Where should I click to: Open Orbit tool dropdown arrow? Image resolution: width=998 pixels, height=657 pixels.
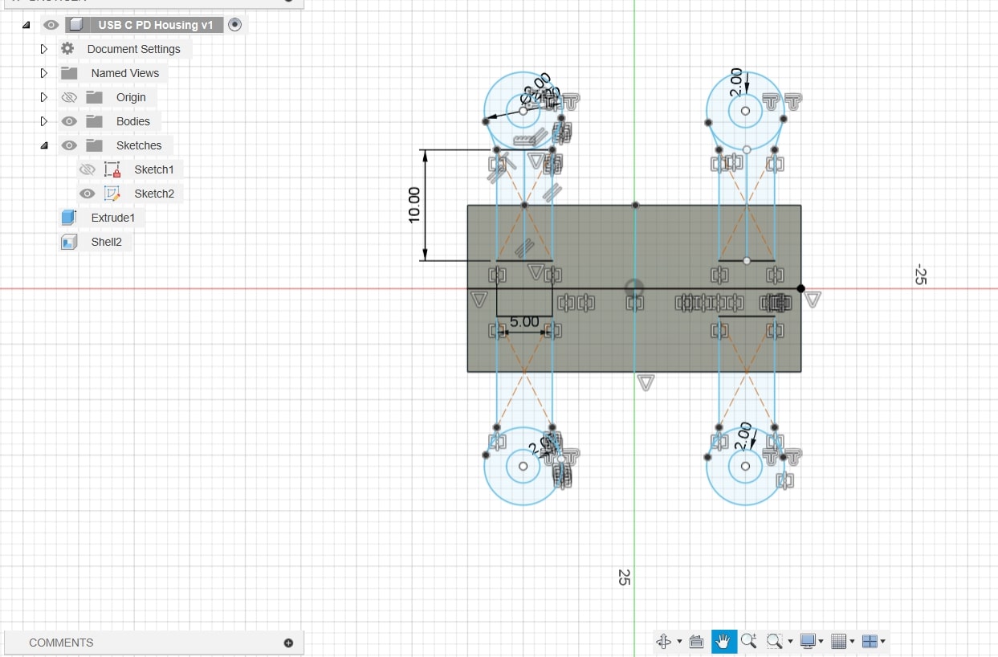pyautogui.click(x=679, y=642)
